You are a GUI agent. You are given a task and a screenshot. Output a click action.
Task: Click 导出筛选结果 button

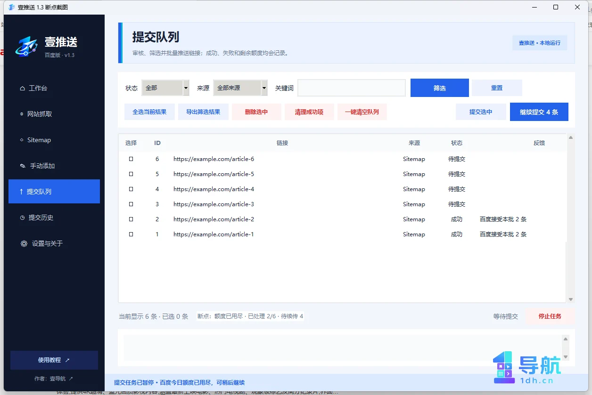click(203, 112)
